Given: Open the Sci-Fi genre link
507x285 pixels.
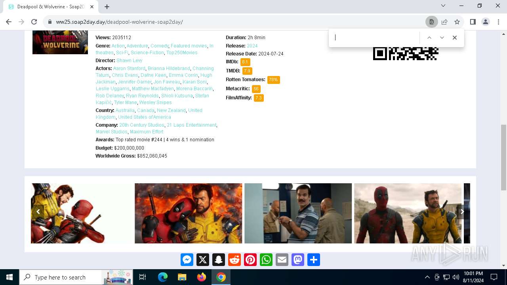Looking at the screenshot, I should coord(122,53).
